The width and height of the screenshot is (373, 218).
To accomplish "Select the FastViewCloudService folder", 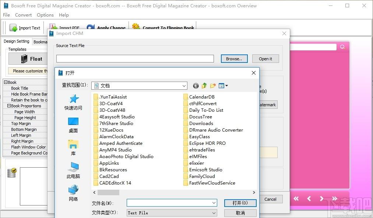I will click(x=210, y=183).
